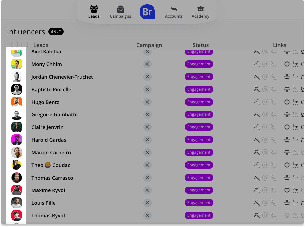Click email icon for Marion Carneiro

pyautogui.click(x=265, y=153)
